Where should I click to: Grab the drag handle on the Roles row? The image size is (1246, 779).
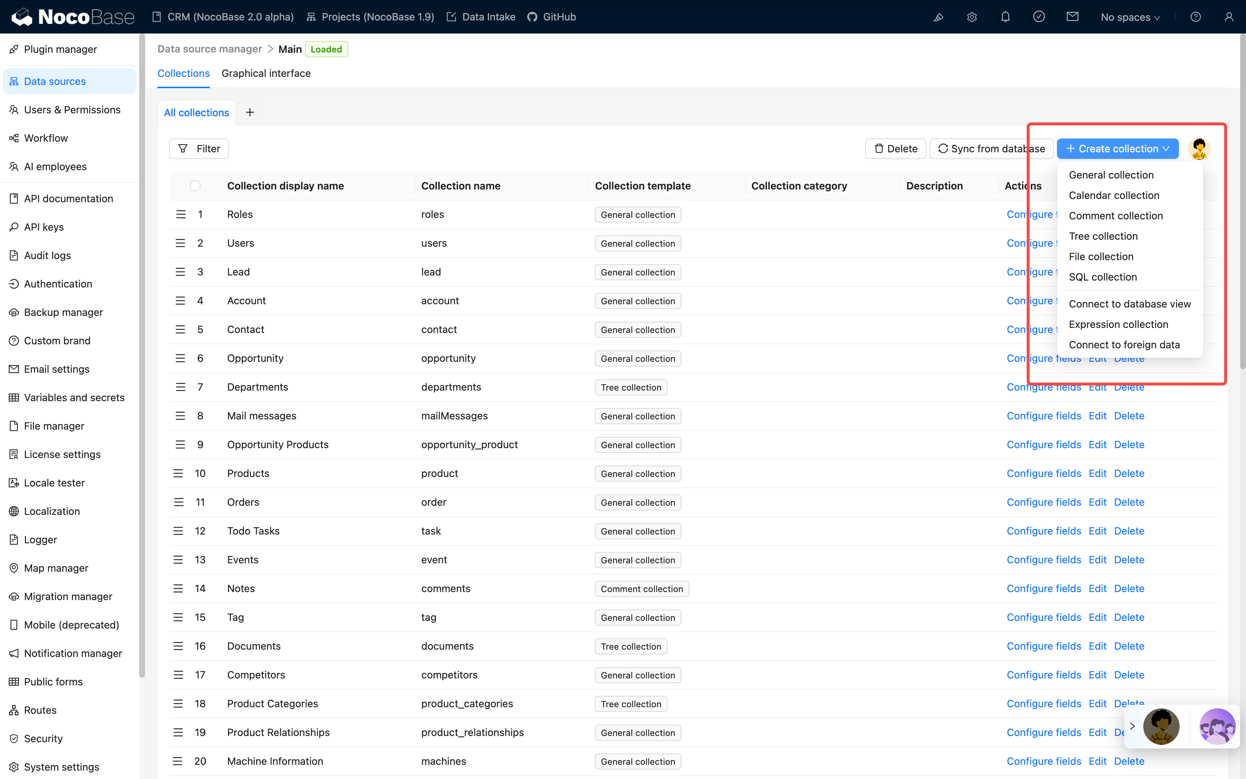pyautogui.click(x=180, y=214)
